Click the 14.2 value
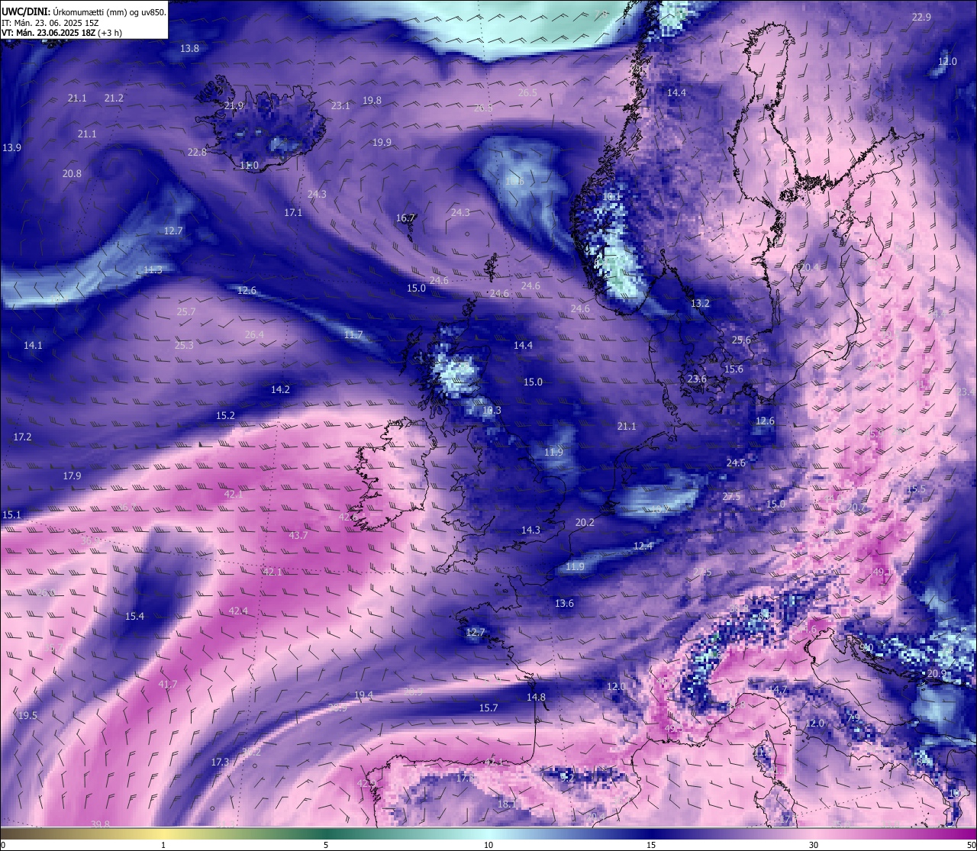This screenshot has width=977, height=851. click(x=280, y=389)
